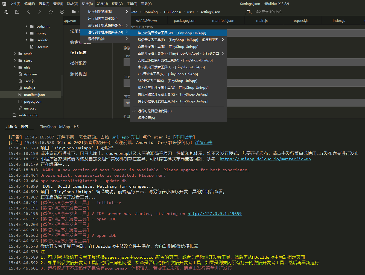Bookmark with the star icon
Screen dimensions: 365x275
51,12
